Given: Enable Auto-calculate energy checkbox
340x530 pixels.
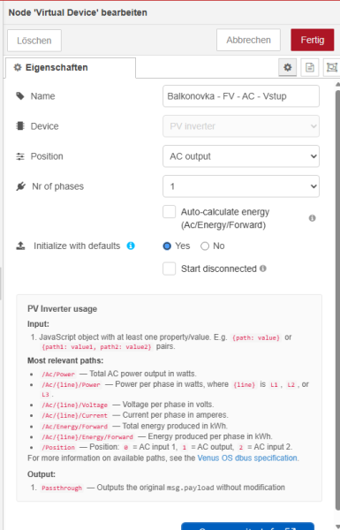Looking at the screenshot, I should click(x=169, y=212).
